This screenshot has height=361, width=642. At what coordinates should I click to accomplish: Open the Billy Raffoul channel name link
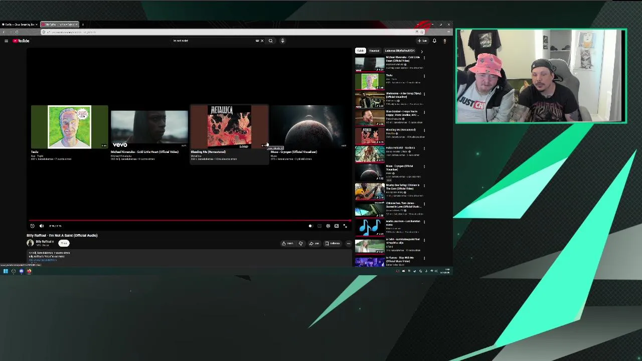(43, 241)
